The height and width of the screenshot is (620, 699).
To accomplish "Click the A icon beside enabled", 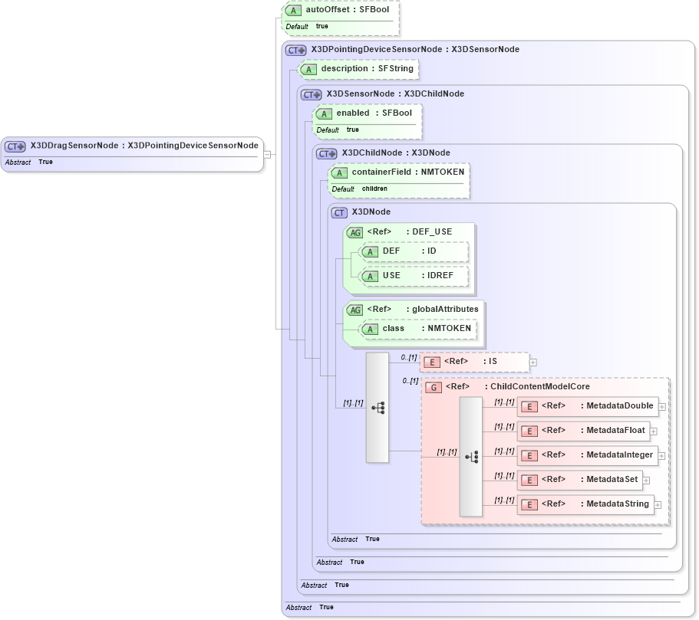I will (324, 113).
